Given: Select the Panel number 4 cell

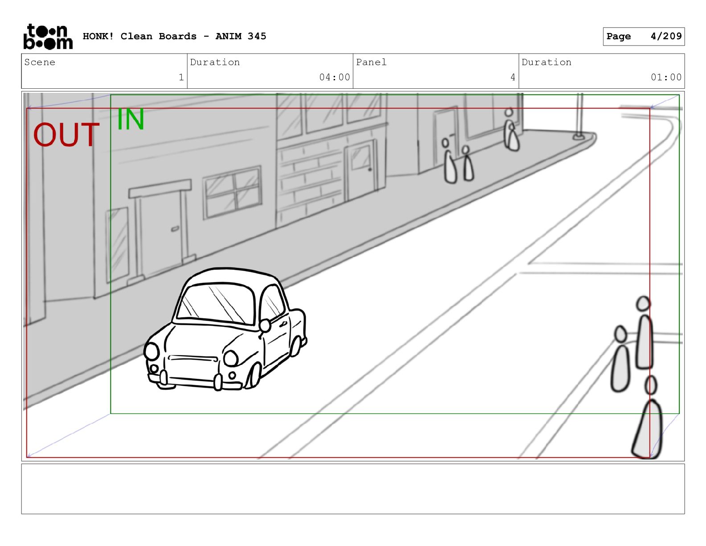Looking at the screenshot, I should pos(435,71).
